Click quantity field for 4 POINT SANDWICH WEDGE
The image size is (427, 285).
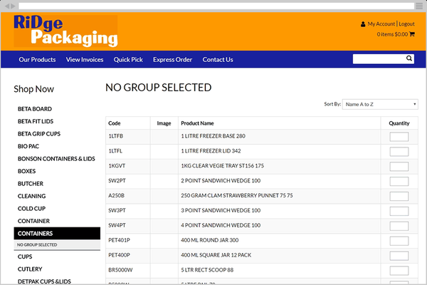399,226
